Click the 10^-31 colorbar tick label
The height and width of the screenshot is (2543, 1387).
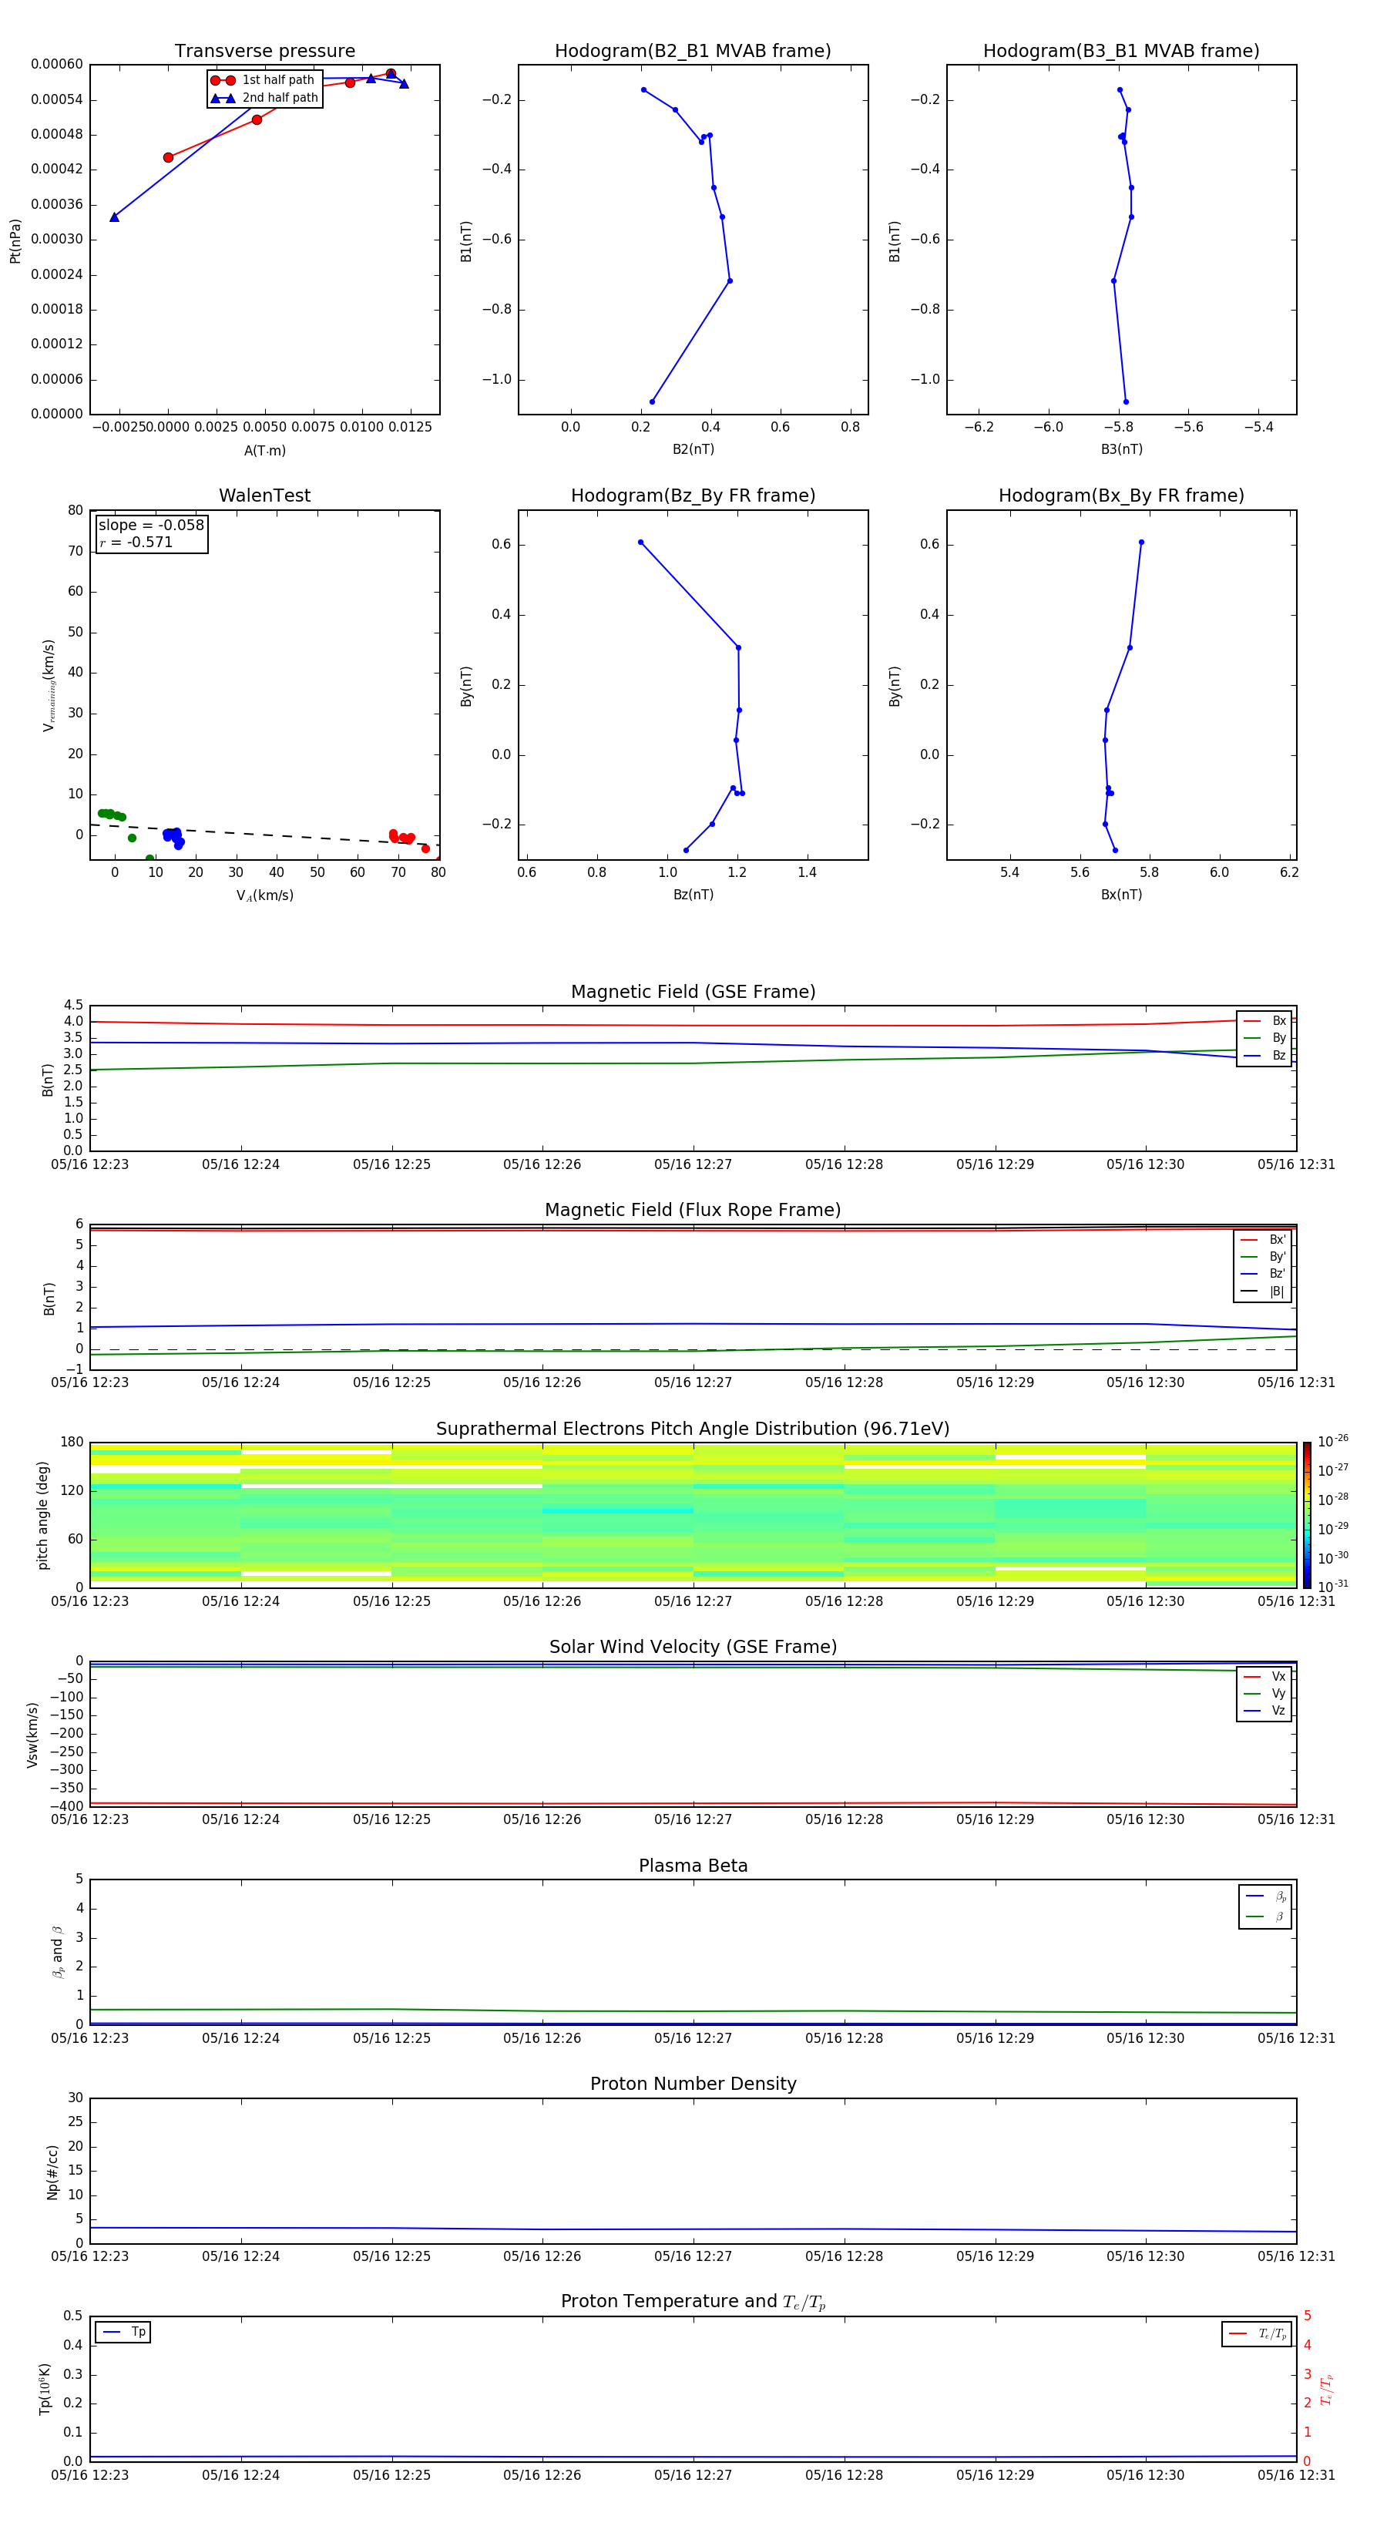1334,1587
